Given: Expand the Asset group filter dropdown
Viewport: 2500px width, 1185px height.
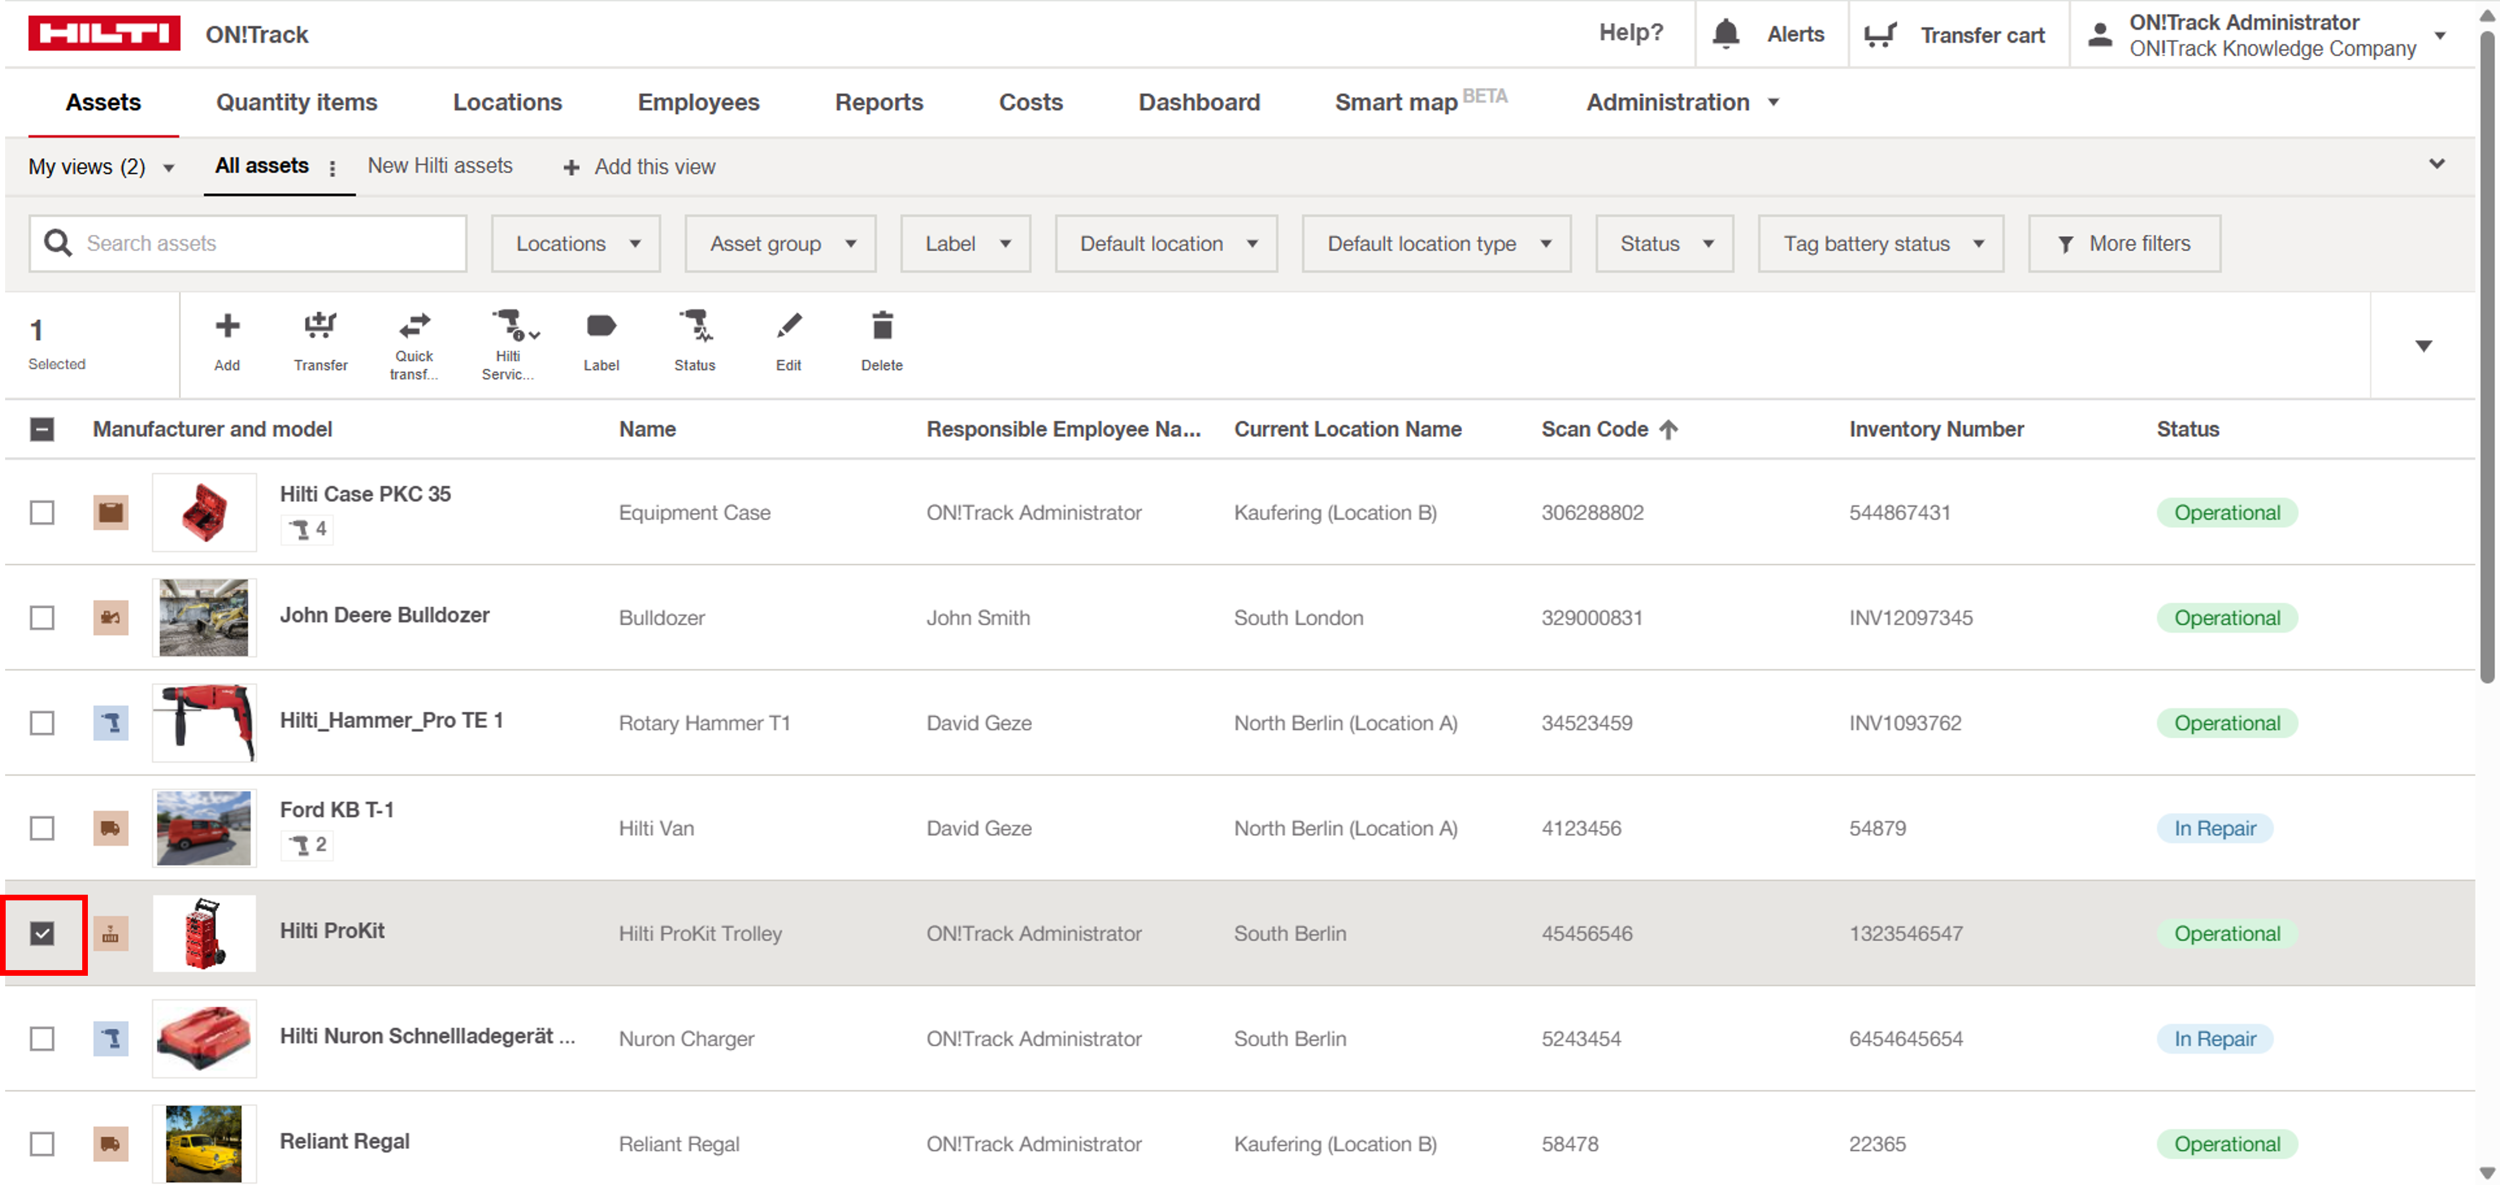Looking at the screenshot, I should point(780,244).
